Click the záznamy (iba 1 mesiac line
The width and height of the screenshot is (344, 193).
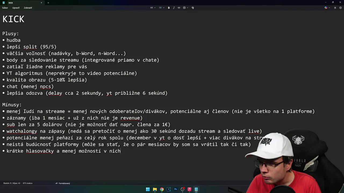[x=74, y=118]
